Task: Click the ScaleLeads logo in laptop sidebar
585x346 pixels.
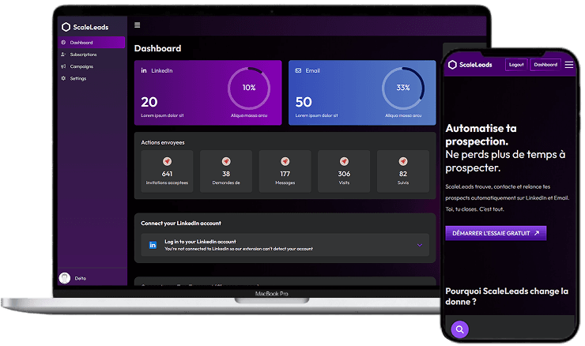Action: [x=85, y=27]
